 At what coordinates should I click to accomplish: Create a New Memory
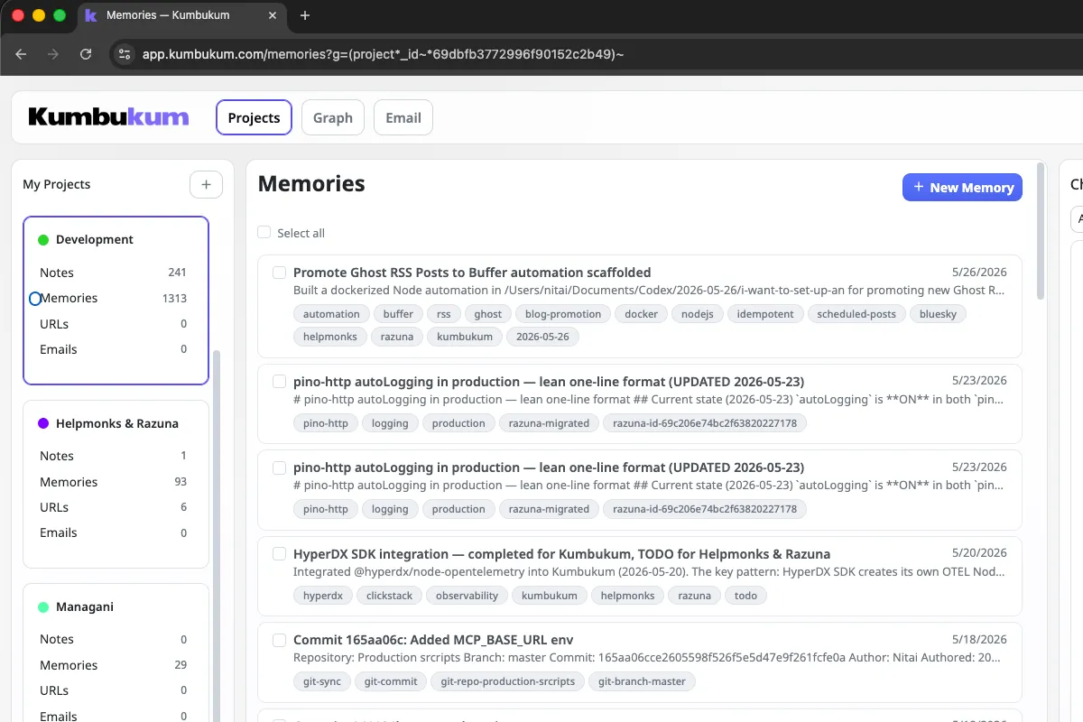tap(962, 188)
